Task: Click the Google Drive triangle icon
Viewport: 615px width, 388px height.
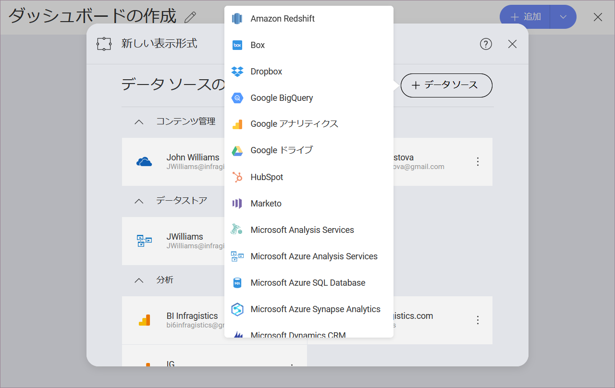Action: pyautogui.click(x=237, y=151)
